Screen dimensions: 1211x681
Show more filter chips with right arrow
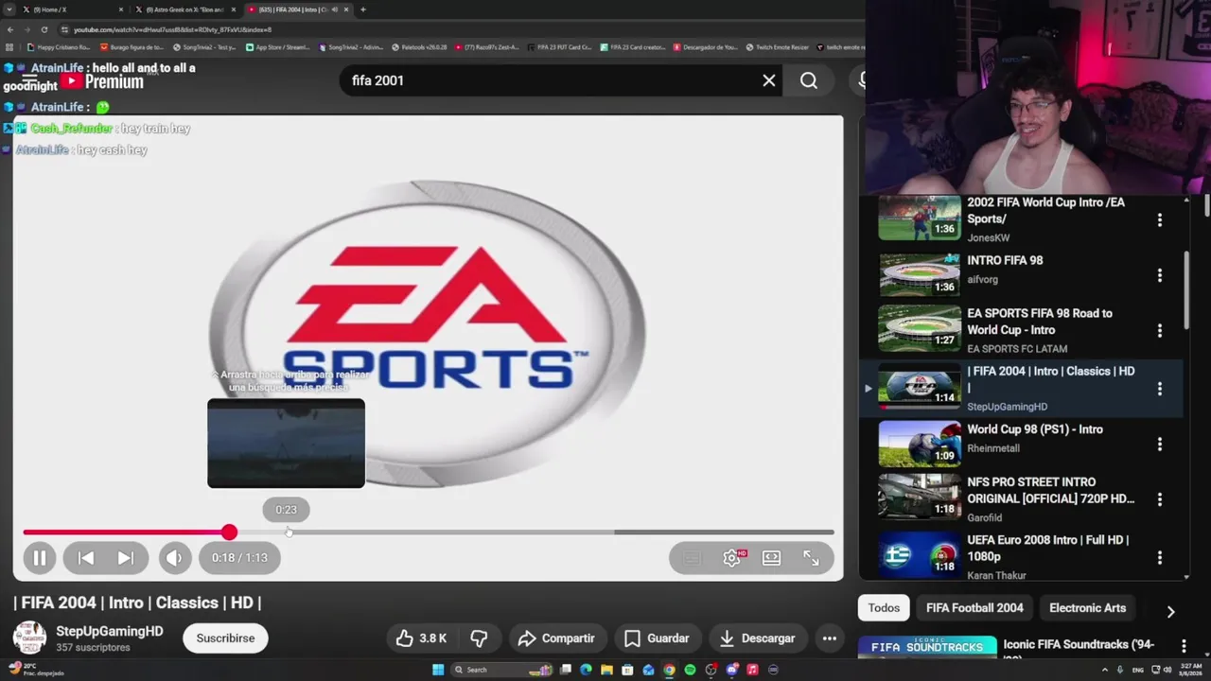point(1170,612)
